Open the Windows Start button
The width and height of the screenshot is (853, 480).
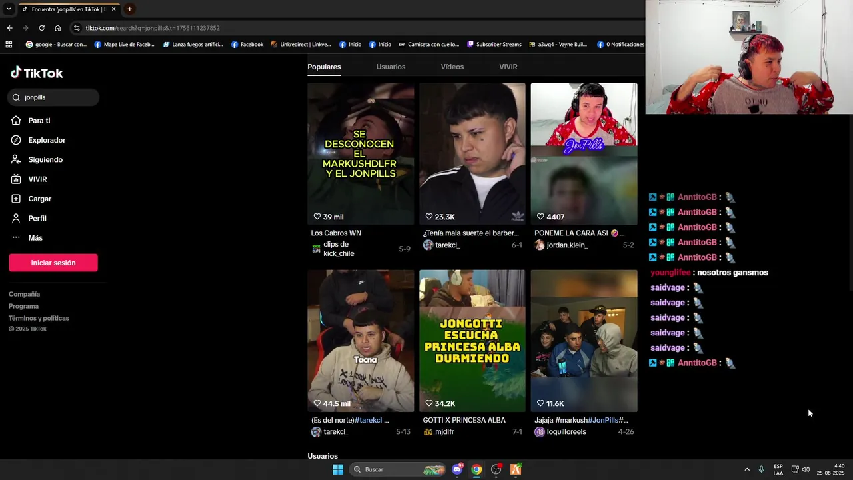click(338, 469)
